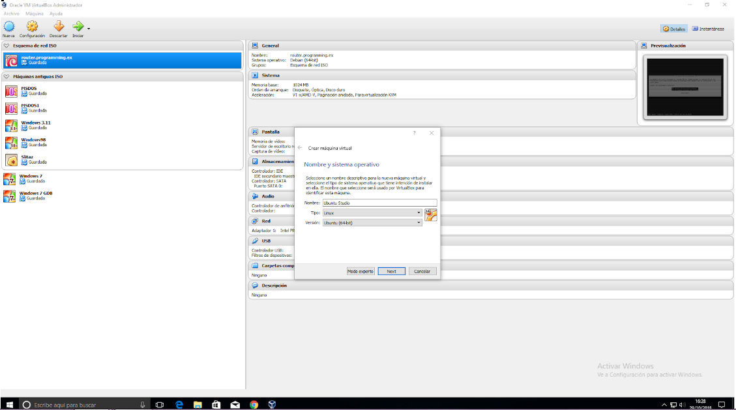
Task: Click the Iniciar green arrow icon
Action: [x=78, y=27]
